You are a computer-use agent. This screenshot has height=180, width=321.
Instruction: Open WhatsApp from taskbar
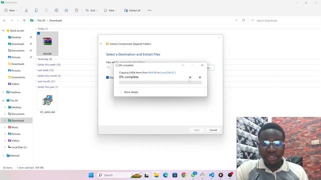click(x=193, y=175)
